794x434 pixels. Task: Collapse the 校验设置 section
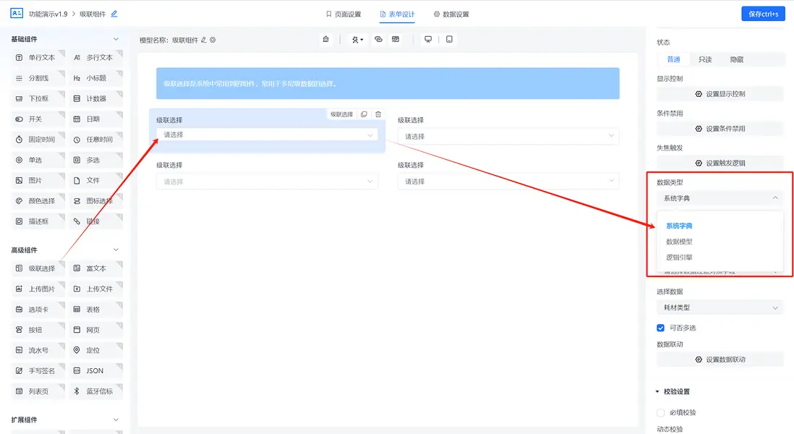657,391
